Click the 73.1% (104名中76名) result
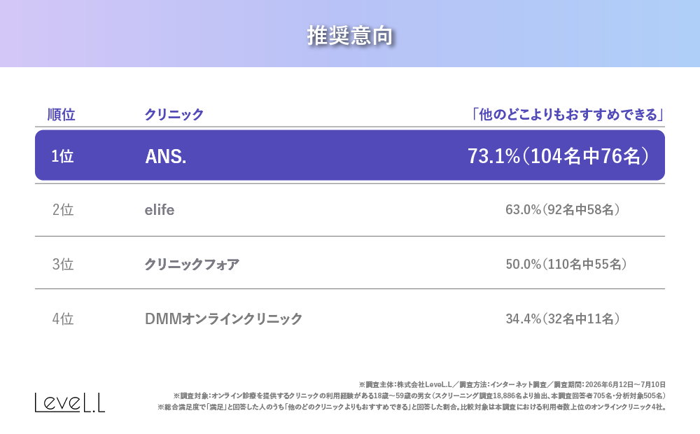The width and height of the screenshot is (700, 434). [x=558, y=156]
